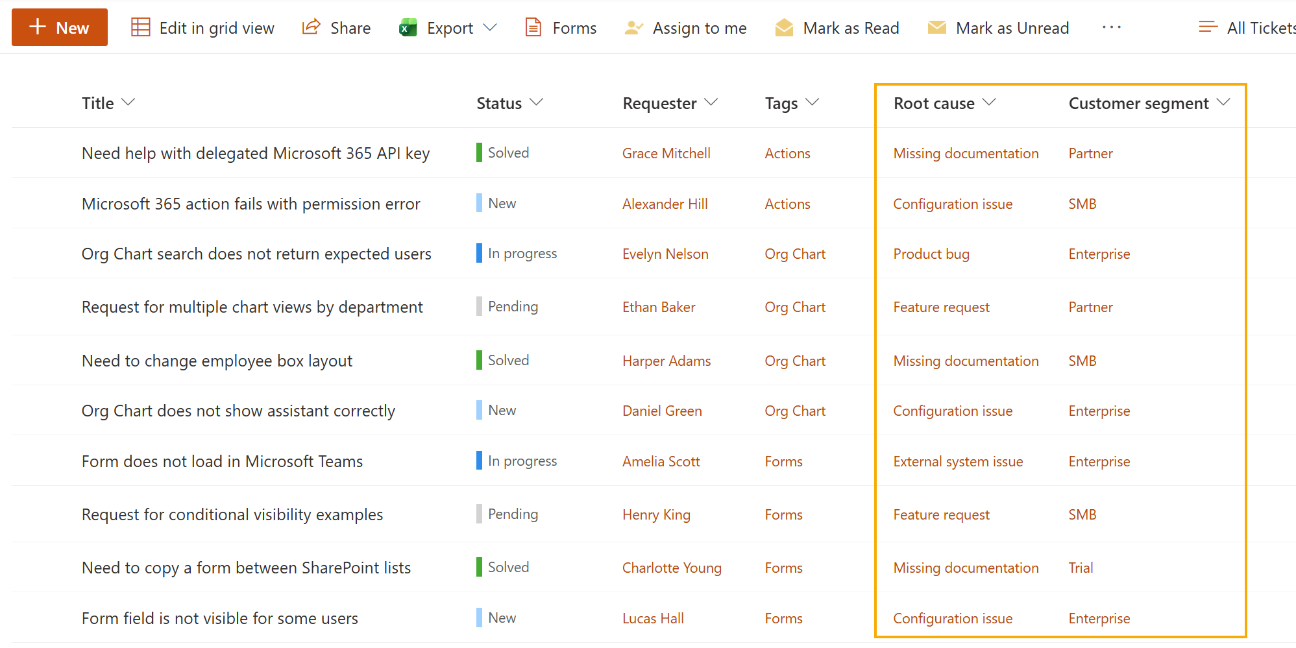Screen dimensions: 1296x648
Task: Open ticket Org Chart does not show assistant correctly
Action: tap(238, 411)
